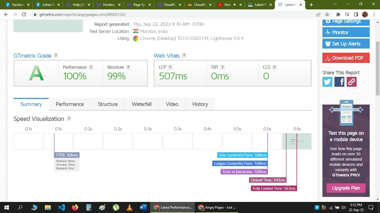Open the taskbar volume control icon
Image resolution: width=380 pixels, height=213 pixels.
[343, 207]
